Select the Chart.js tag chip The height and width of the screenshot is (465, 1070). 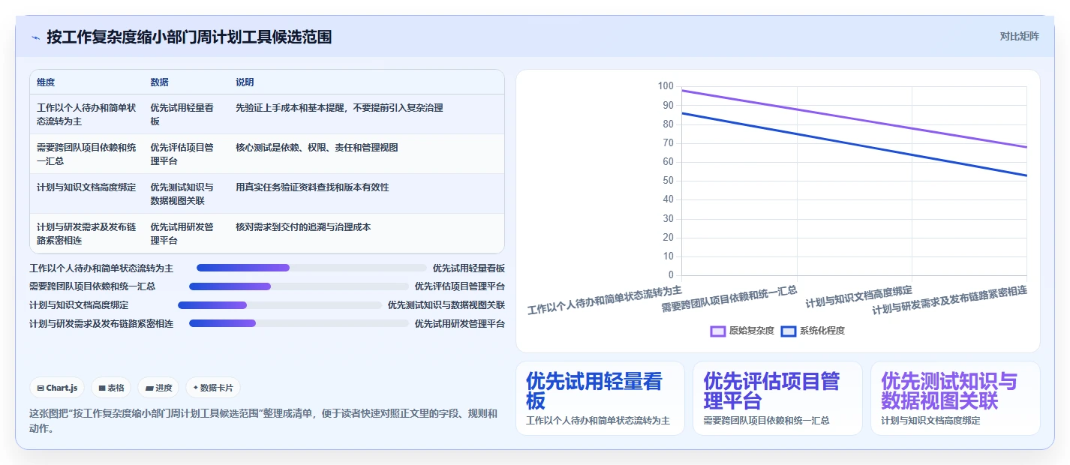point(57,388)
